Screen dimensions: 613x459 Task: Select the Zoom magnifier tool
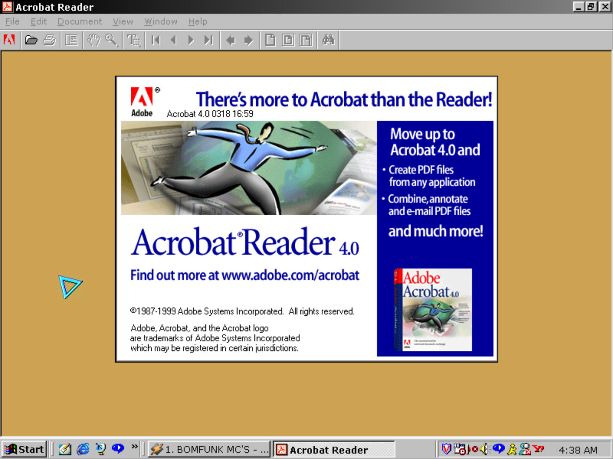[x=111, y=40]
